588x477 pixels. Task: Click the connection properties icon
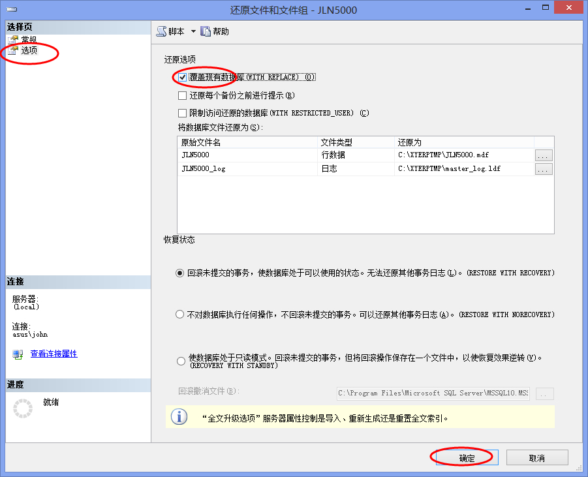18,354
